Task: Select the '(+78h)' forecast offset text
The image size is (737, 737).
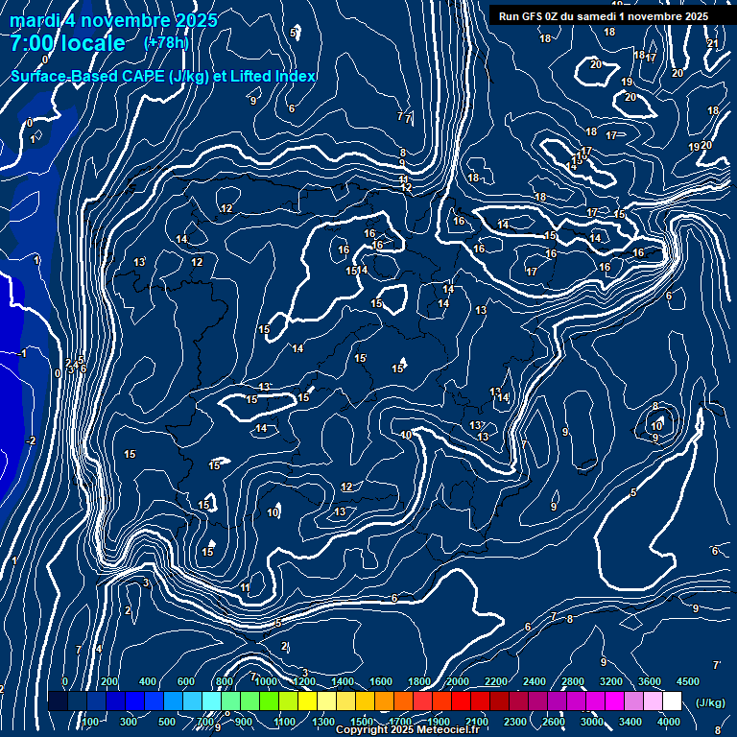Action: 166,43
